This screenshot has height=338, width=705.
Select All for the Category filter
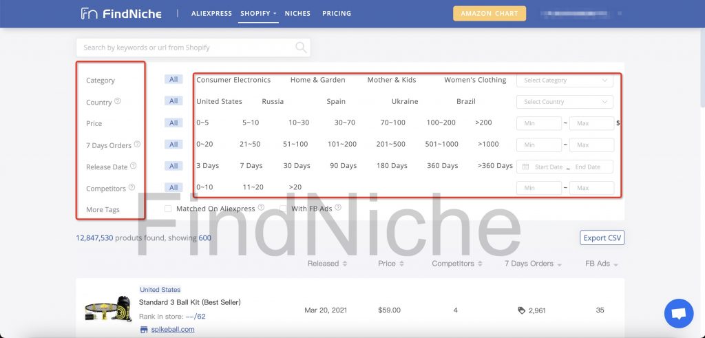(x=173, y=80)
